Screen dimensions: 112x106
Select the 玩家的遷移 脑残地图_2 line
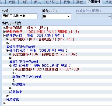click(x=57, y=54)
